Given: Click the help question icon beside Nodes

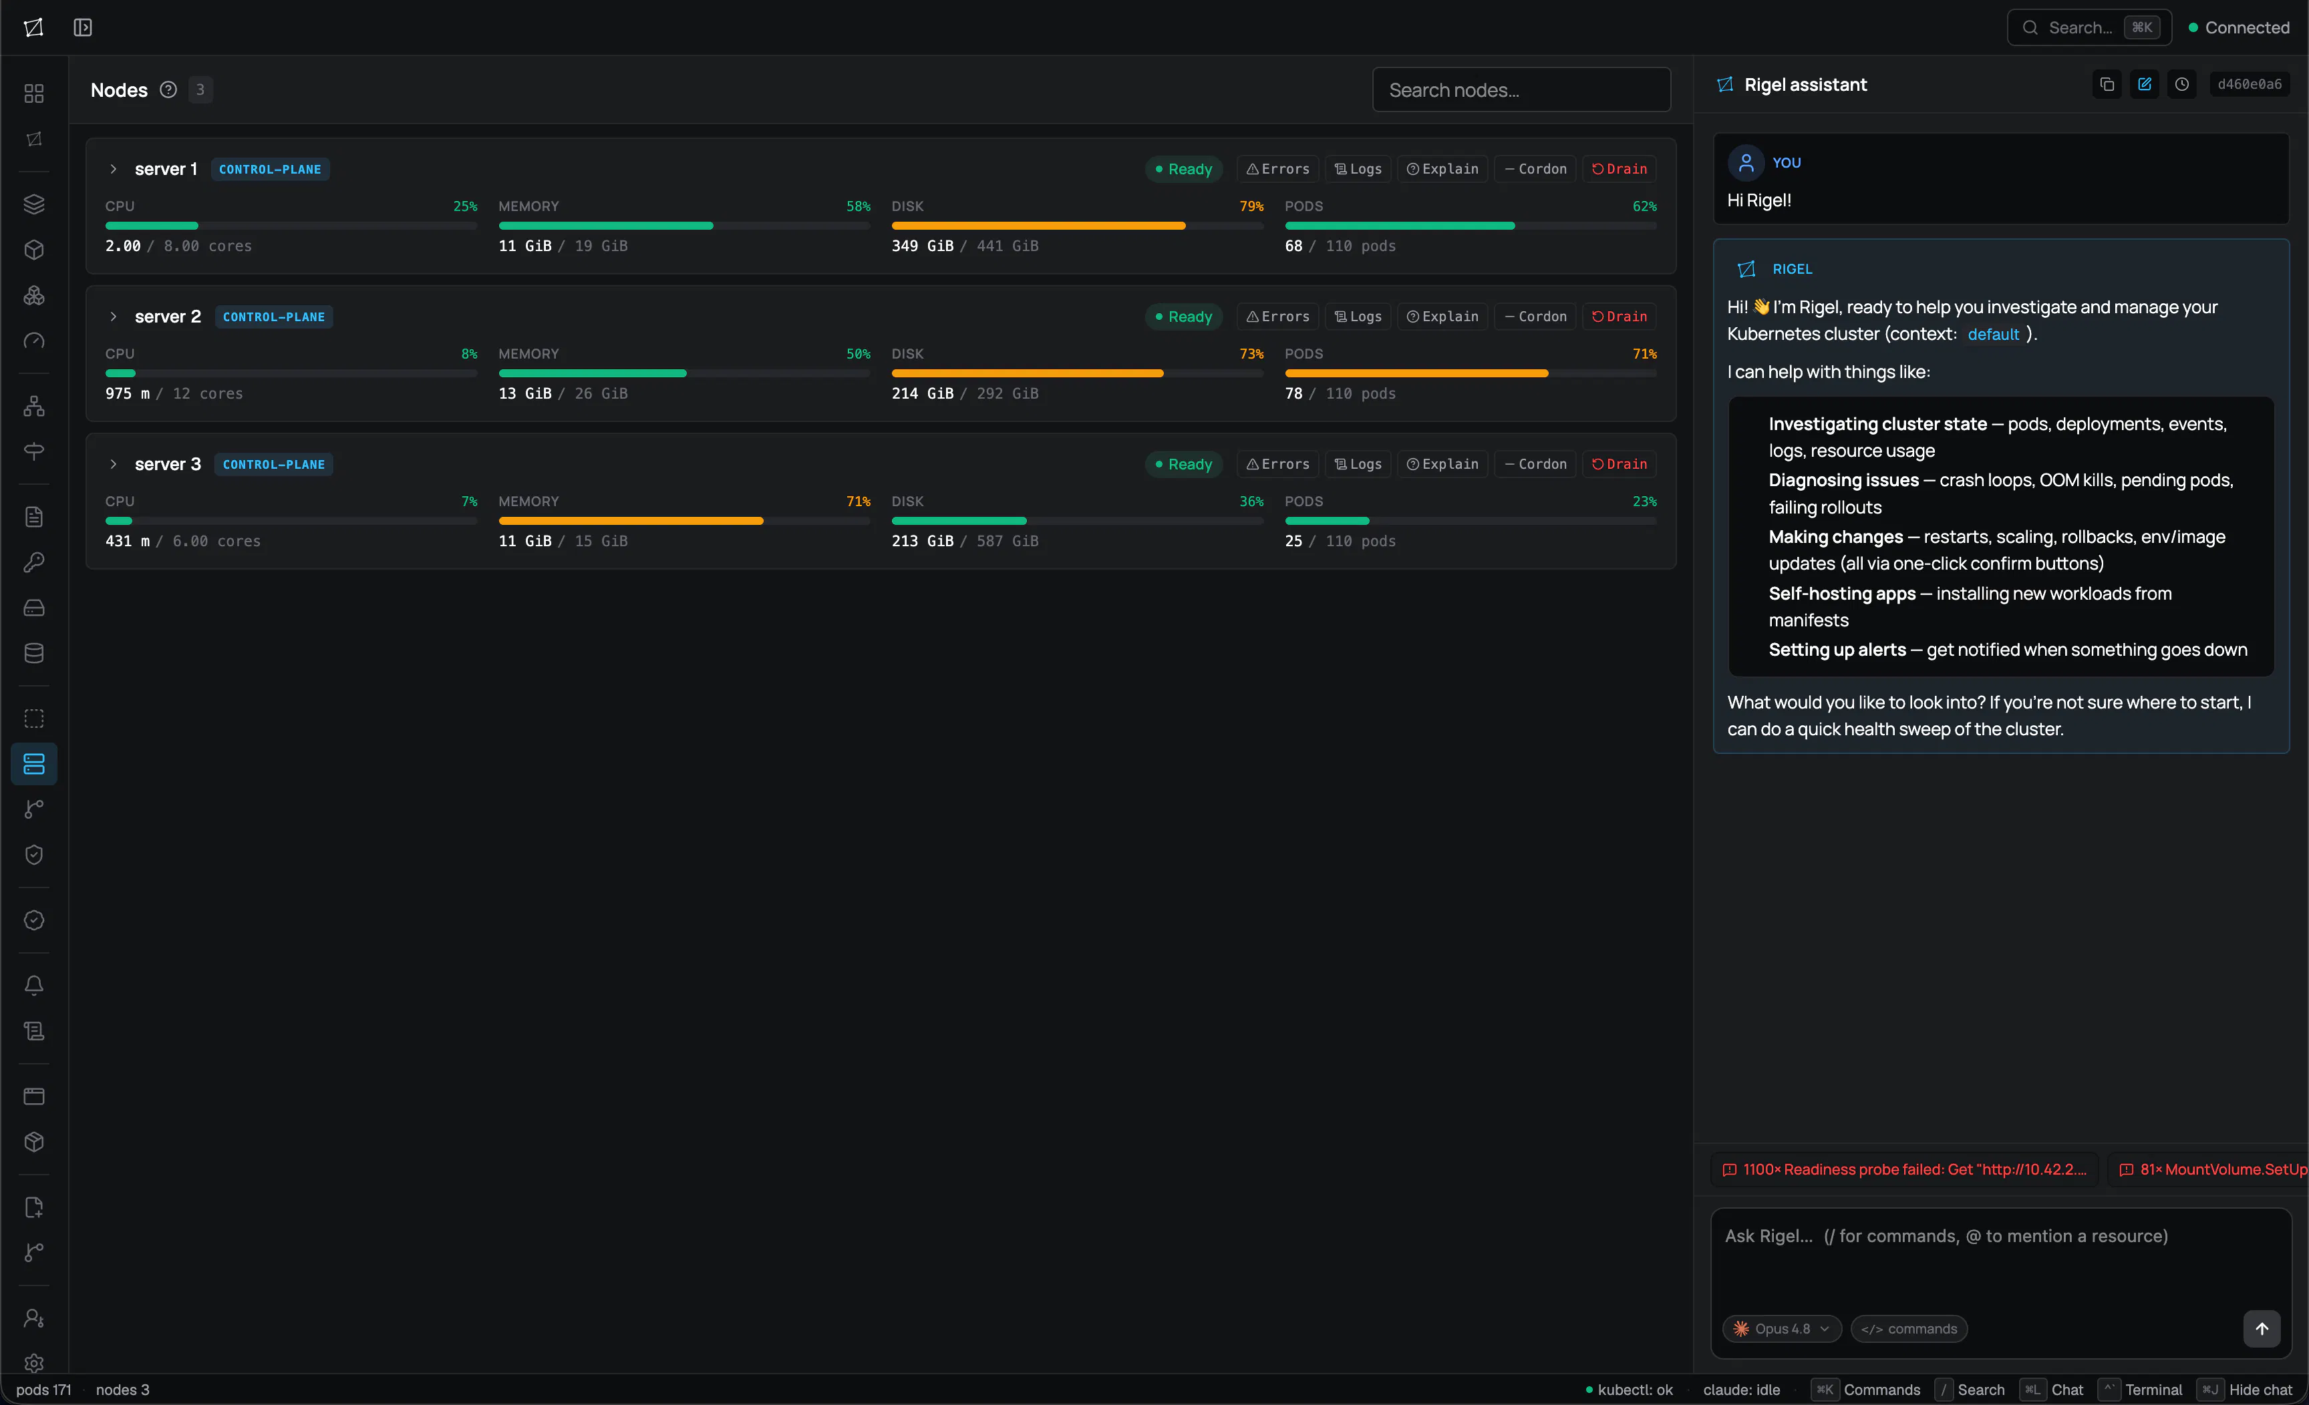Looking at the screenshot, I should 168,90.
